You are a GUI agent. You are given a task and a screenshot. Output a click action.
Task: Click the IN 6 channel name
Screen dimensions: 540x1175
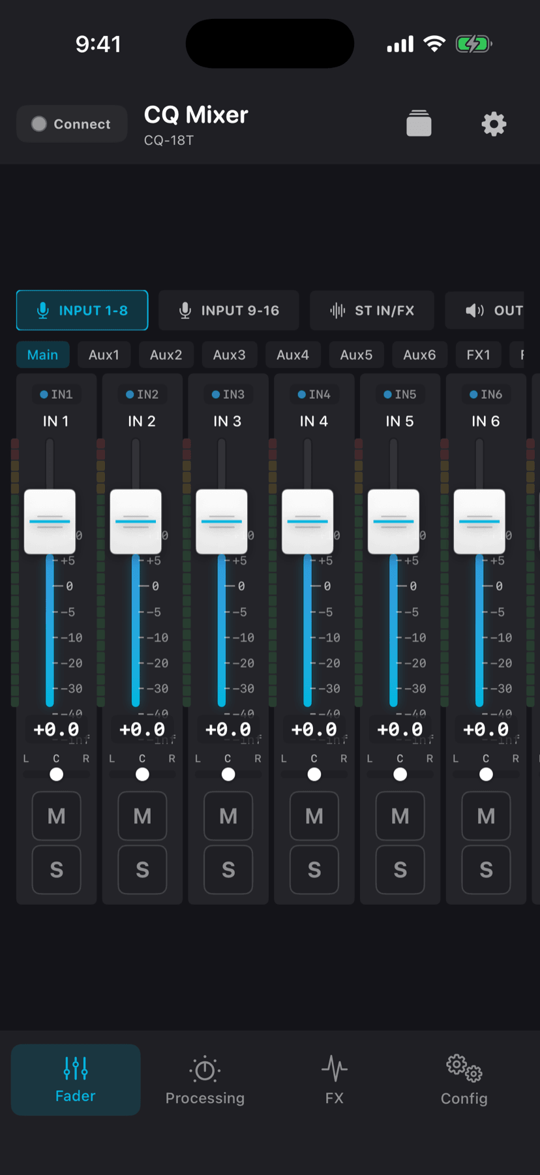(486, 422)
